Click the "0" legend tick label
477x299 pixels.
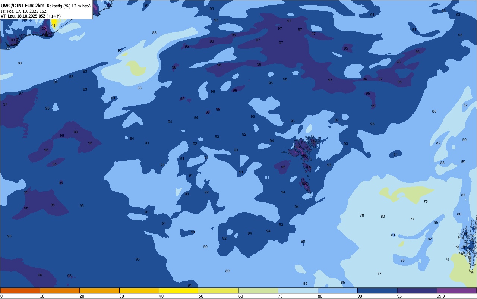pos(1,296)
